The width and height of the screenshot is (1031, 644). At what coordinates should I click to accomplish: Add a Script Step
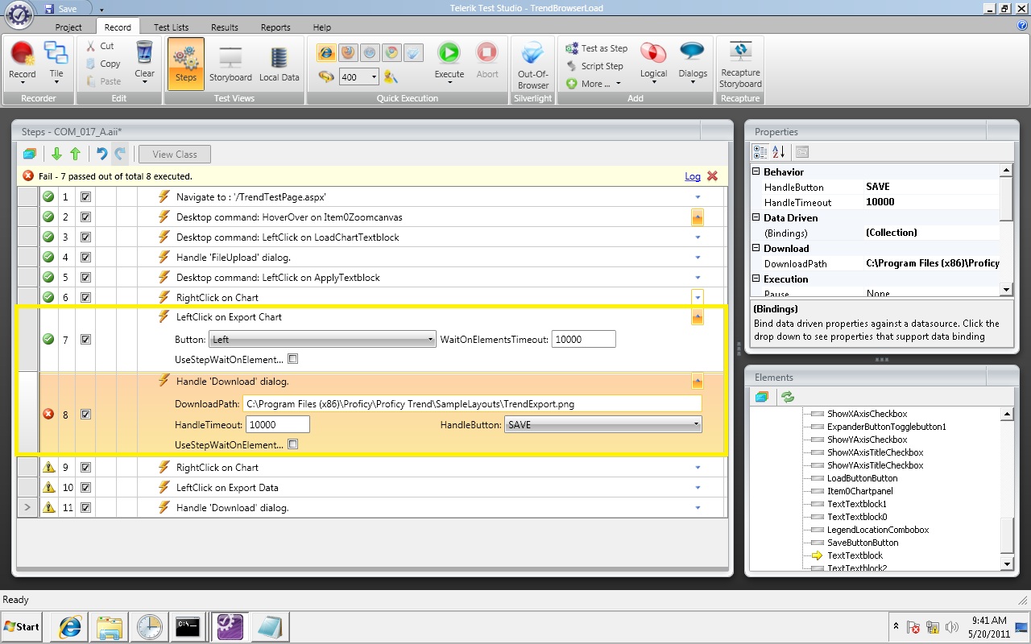(x=594, y=66)
